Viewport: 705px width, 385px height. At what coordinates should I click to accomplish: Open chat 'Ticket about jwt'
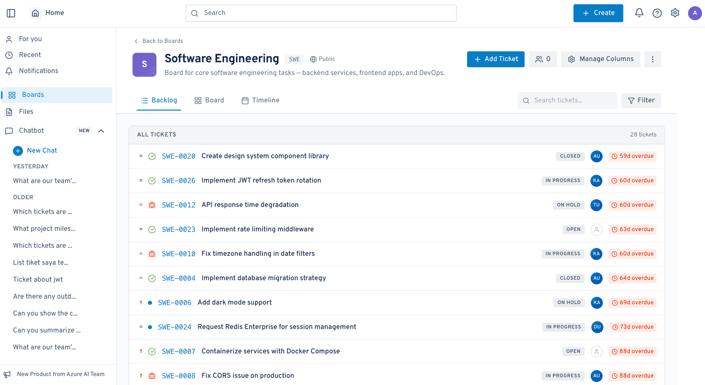point(38,280)
